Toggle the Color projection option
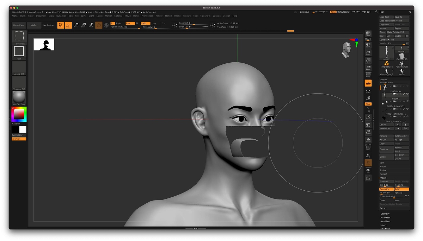The width and height of the screenshot is (423, 241). [401, 189]
